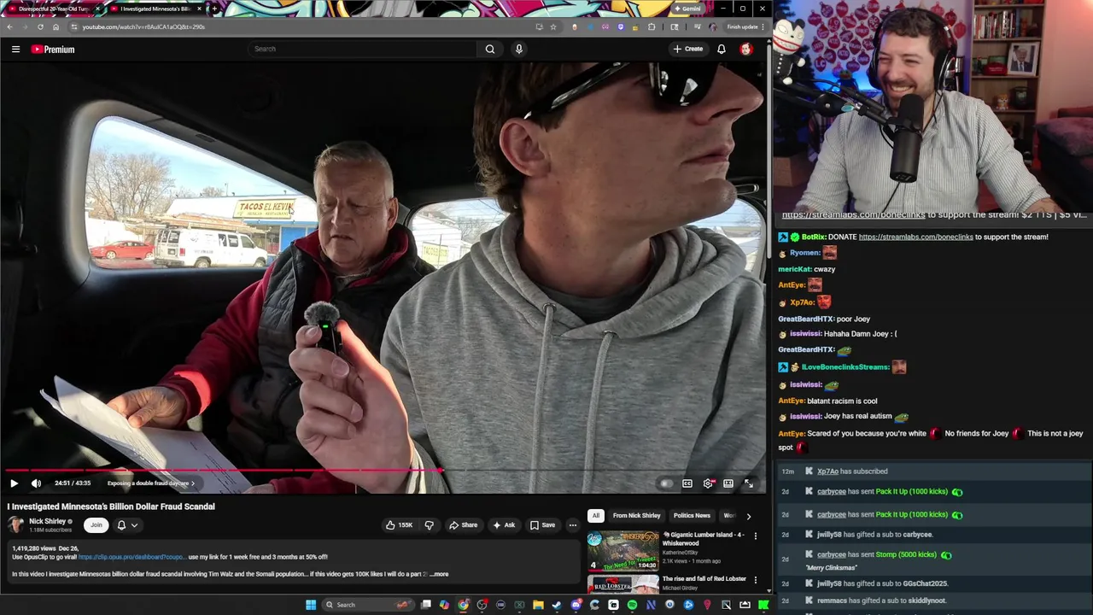
Task: Open more actions ellipsis beside Save
Action: point(573,525)
